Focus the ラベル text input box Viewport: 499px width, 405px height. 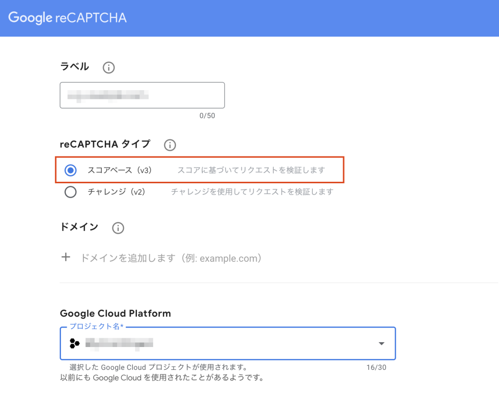(x=142, y=95)
